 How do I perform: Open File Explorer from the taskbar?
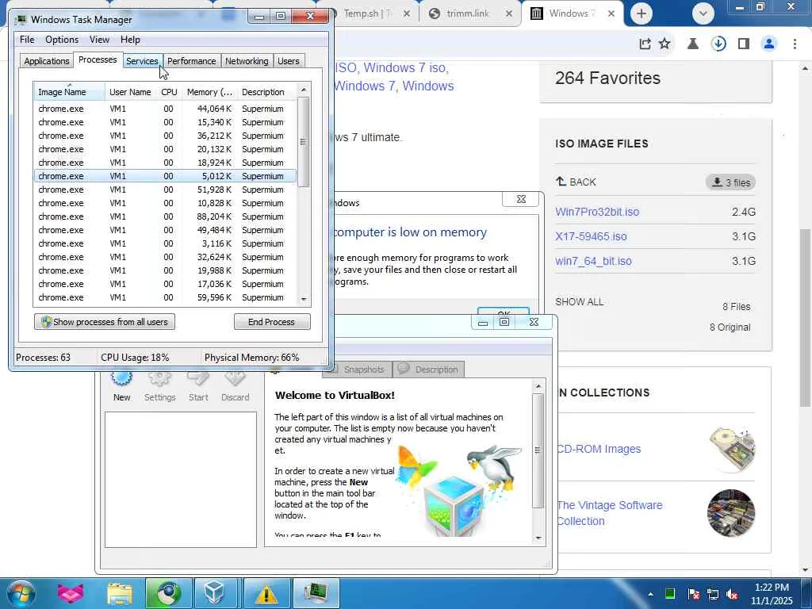(x=120, y=593)
